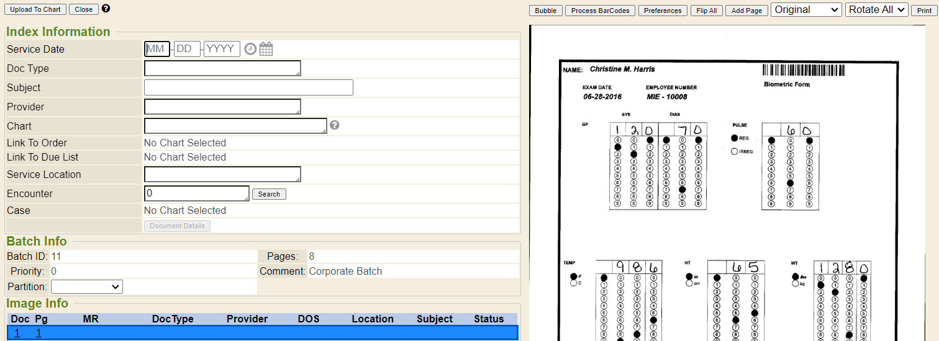Click the Bubble button
This screenshot has height=341, width=939.
click(546, 11)
